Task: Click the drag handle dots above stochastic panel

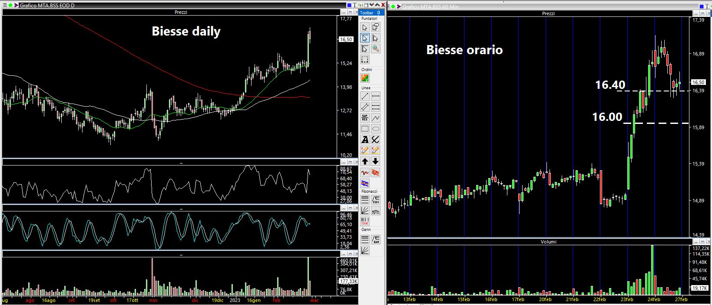Action: 181,209
